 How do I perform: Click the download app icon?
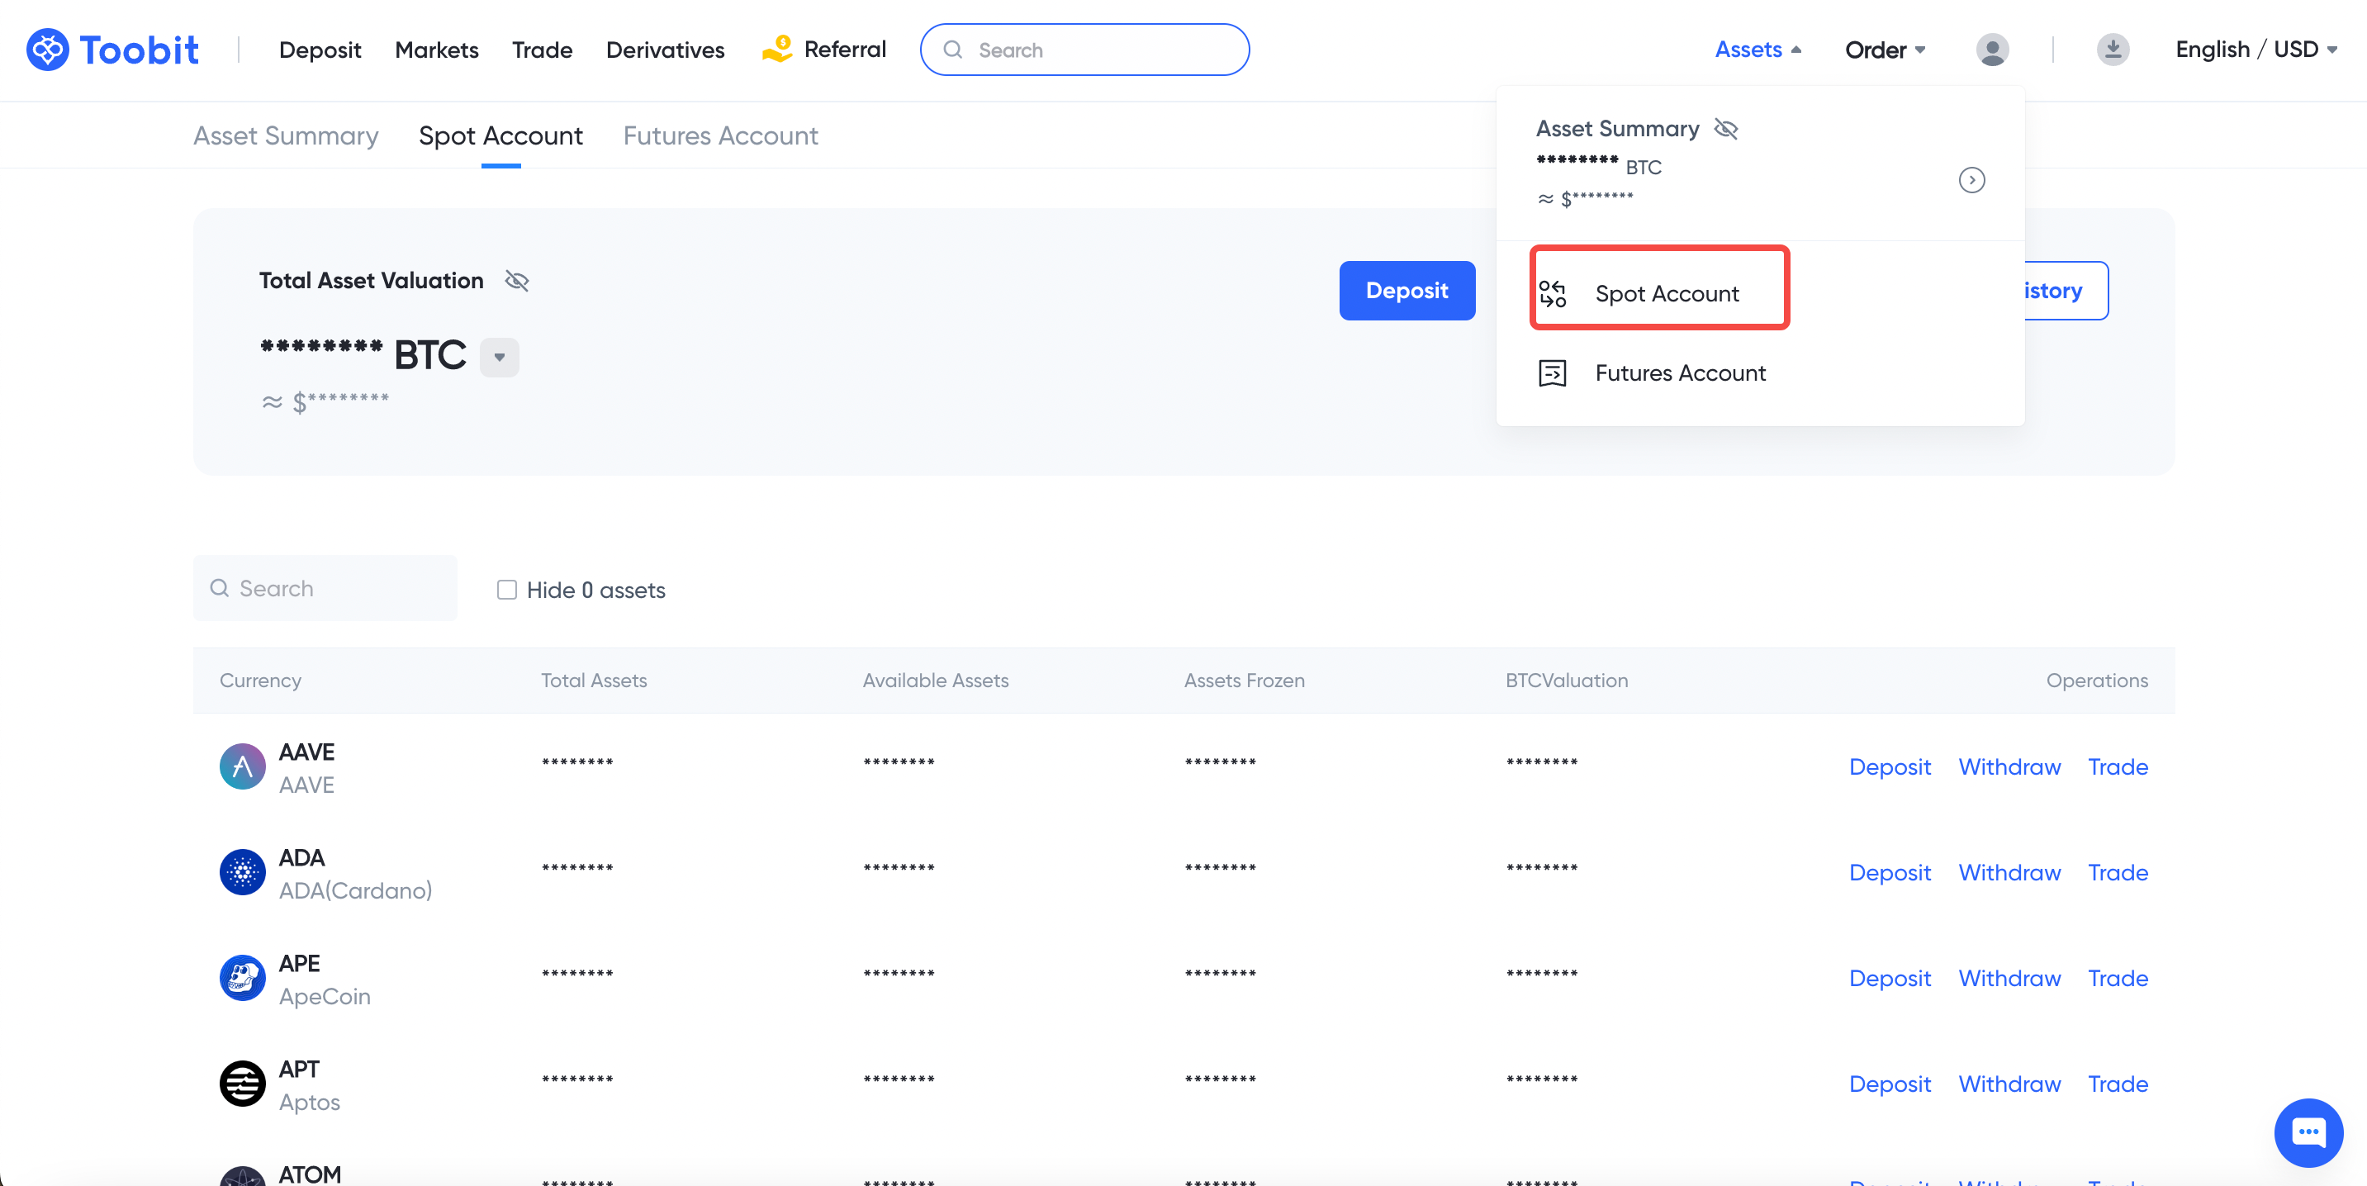pos(2113,50)
